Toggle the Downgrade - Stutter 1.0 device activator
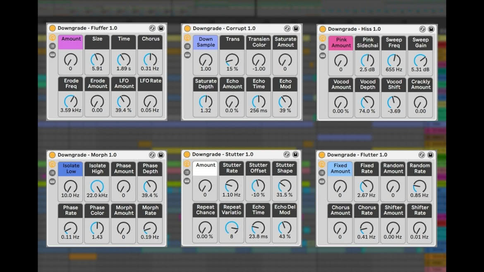484x272 pixels. coord(187,154)
